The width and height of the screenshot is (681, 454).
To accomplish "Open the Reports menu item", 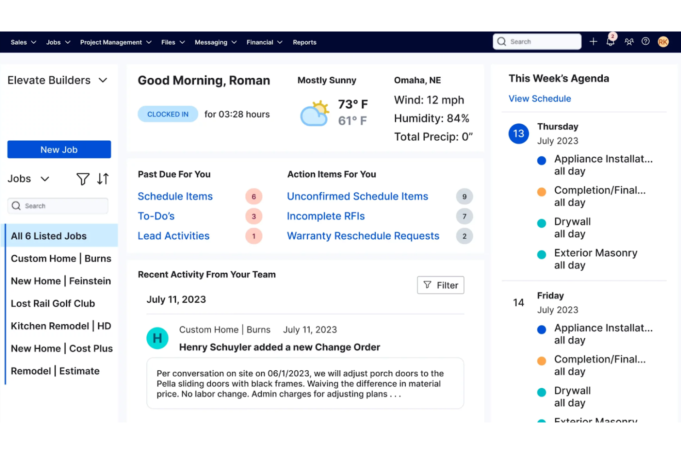I will [x=304, y=42].
